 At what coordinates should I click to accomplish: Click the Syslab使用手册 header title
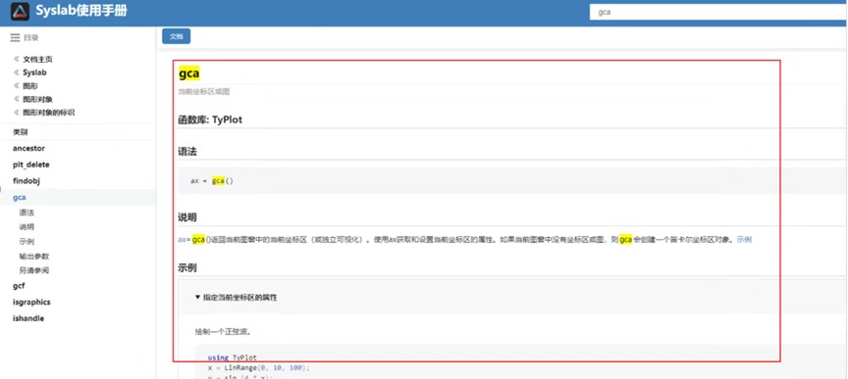[x=81, y=10]
